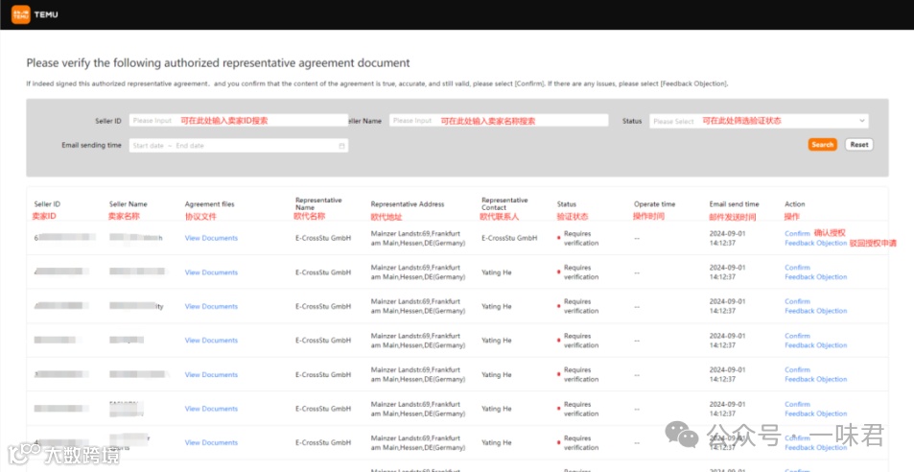Click Feedback Objection in the sixth table row
Viewport: 914px width, 472px height.
click(815, 413)
